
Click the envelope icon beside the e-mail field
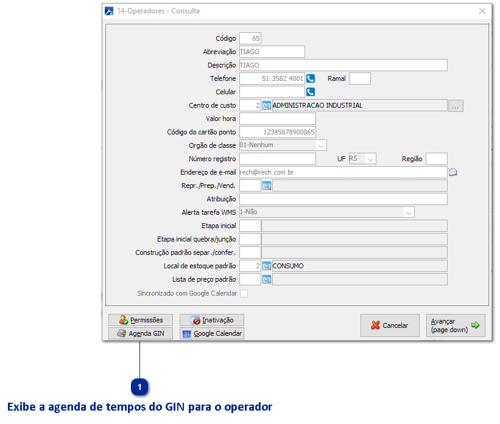click(x=453, y=172)
